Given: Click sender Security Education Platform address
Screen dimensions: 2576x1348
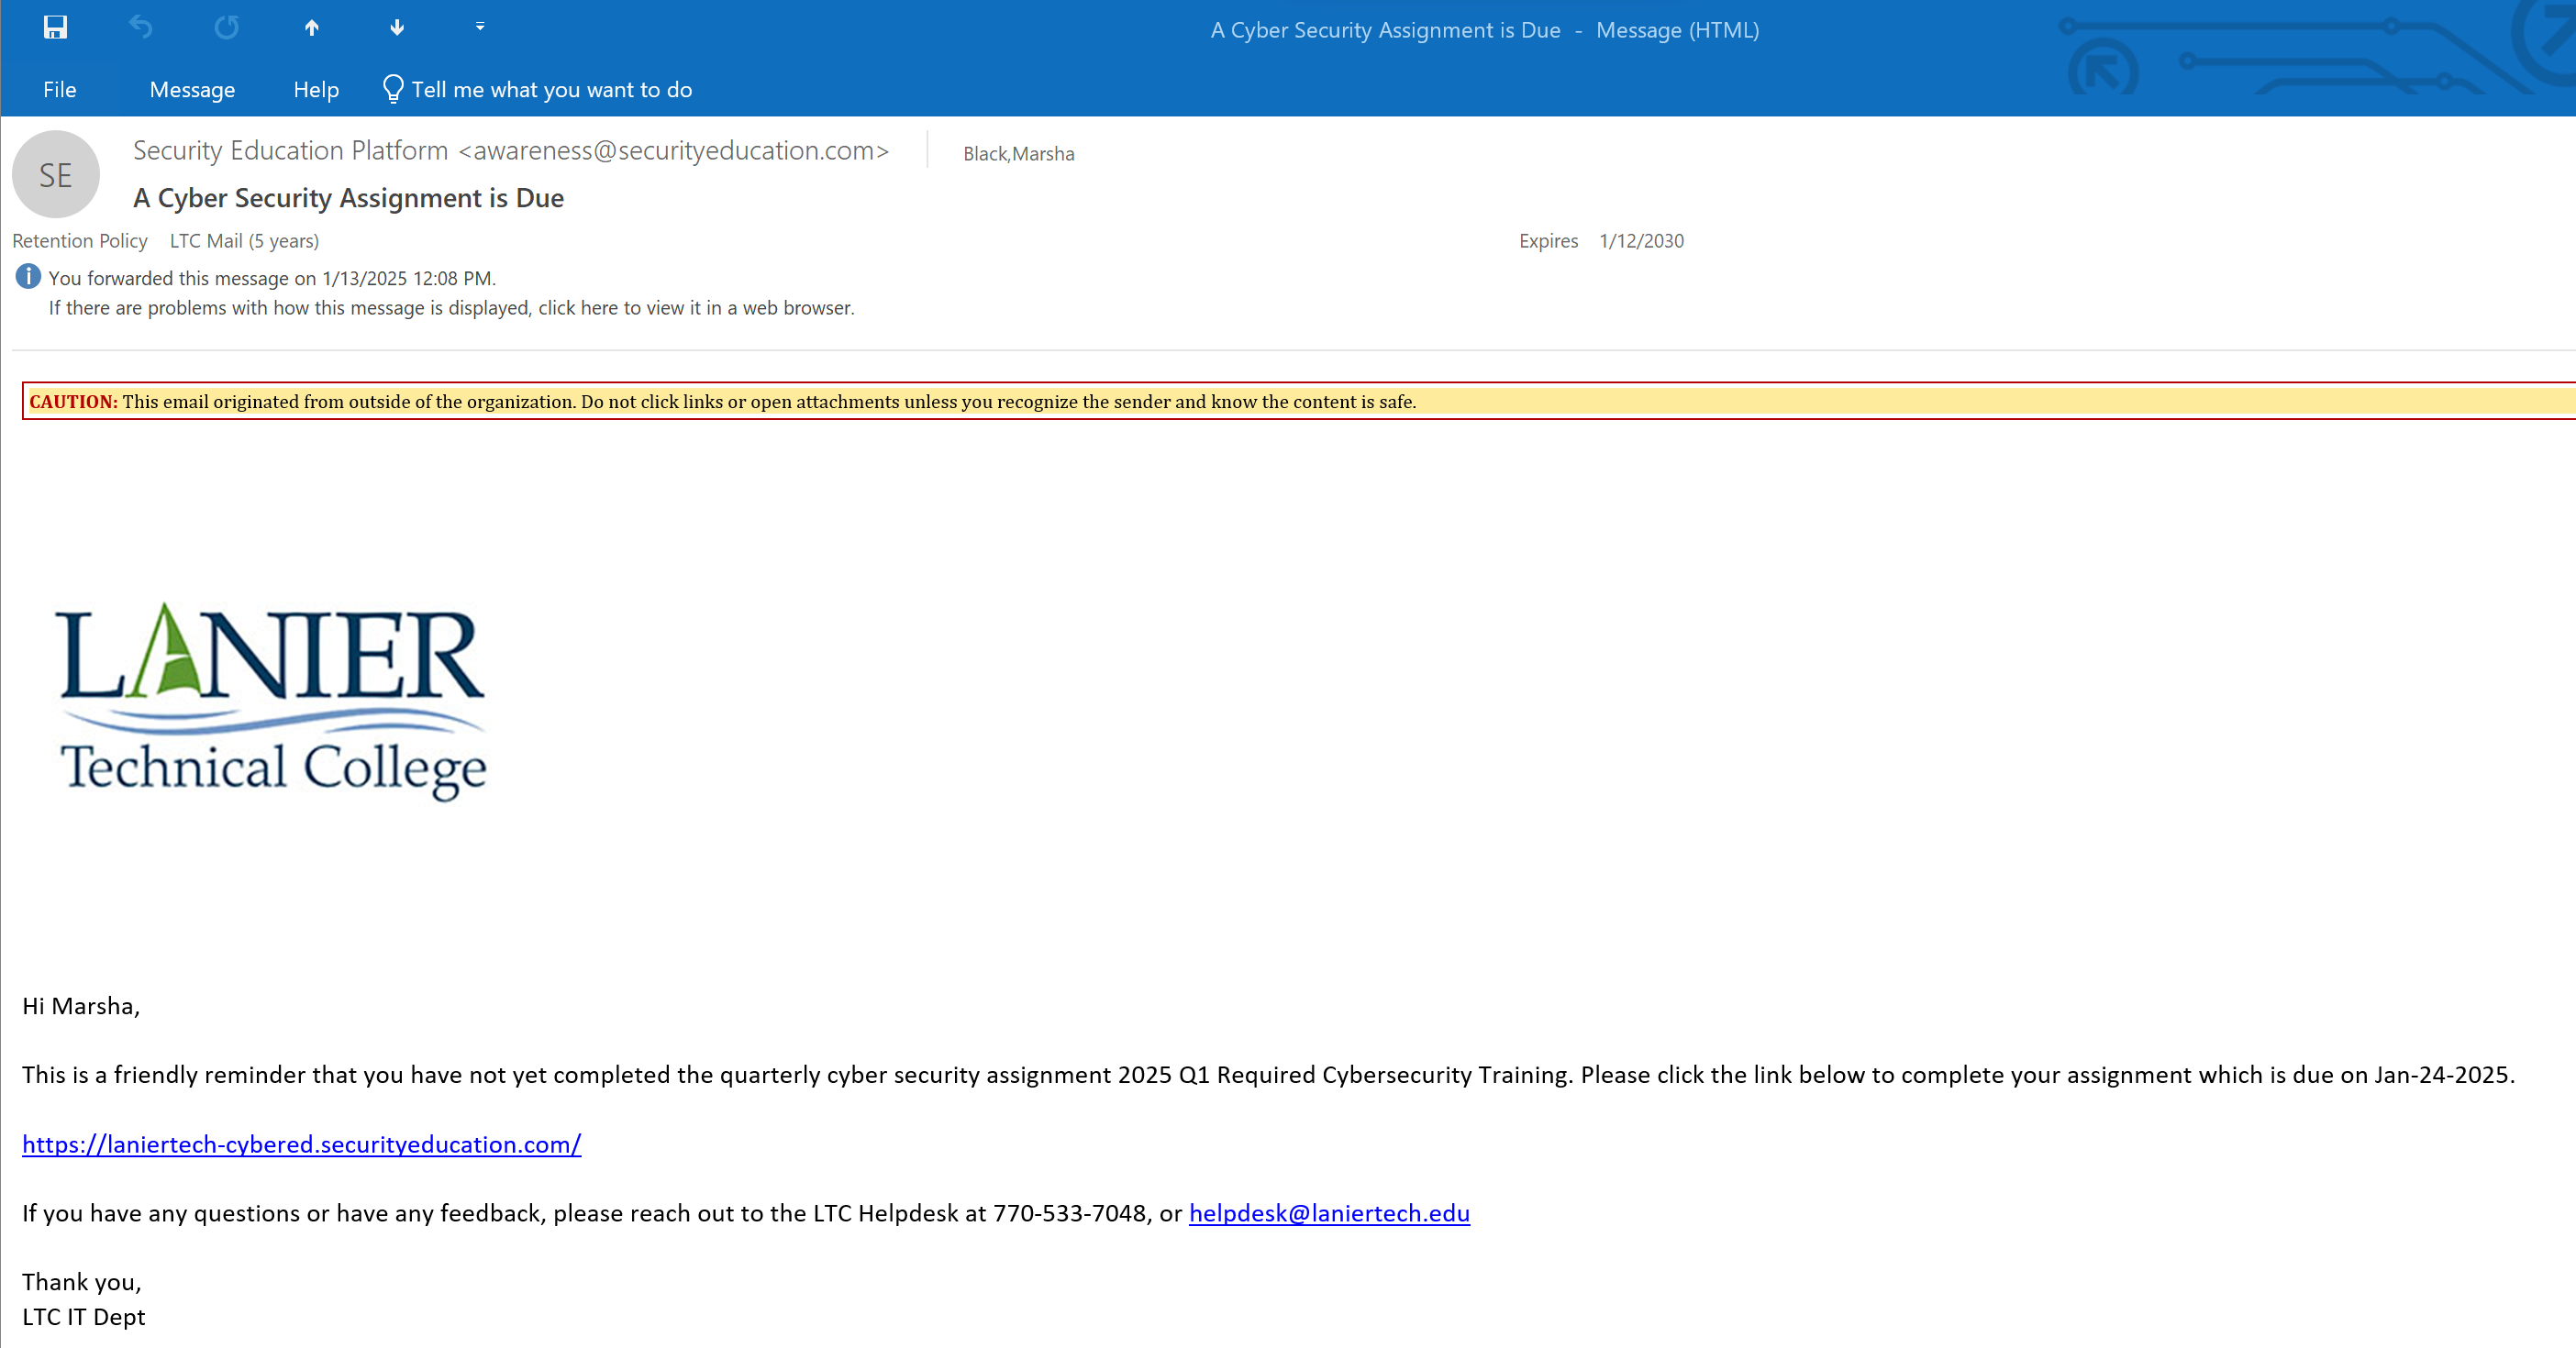Looking at the screenshot, I should coord(510,151).
